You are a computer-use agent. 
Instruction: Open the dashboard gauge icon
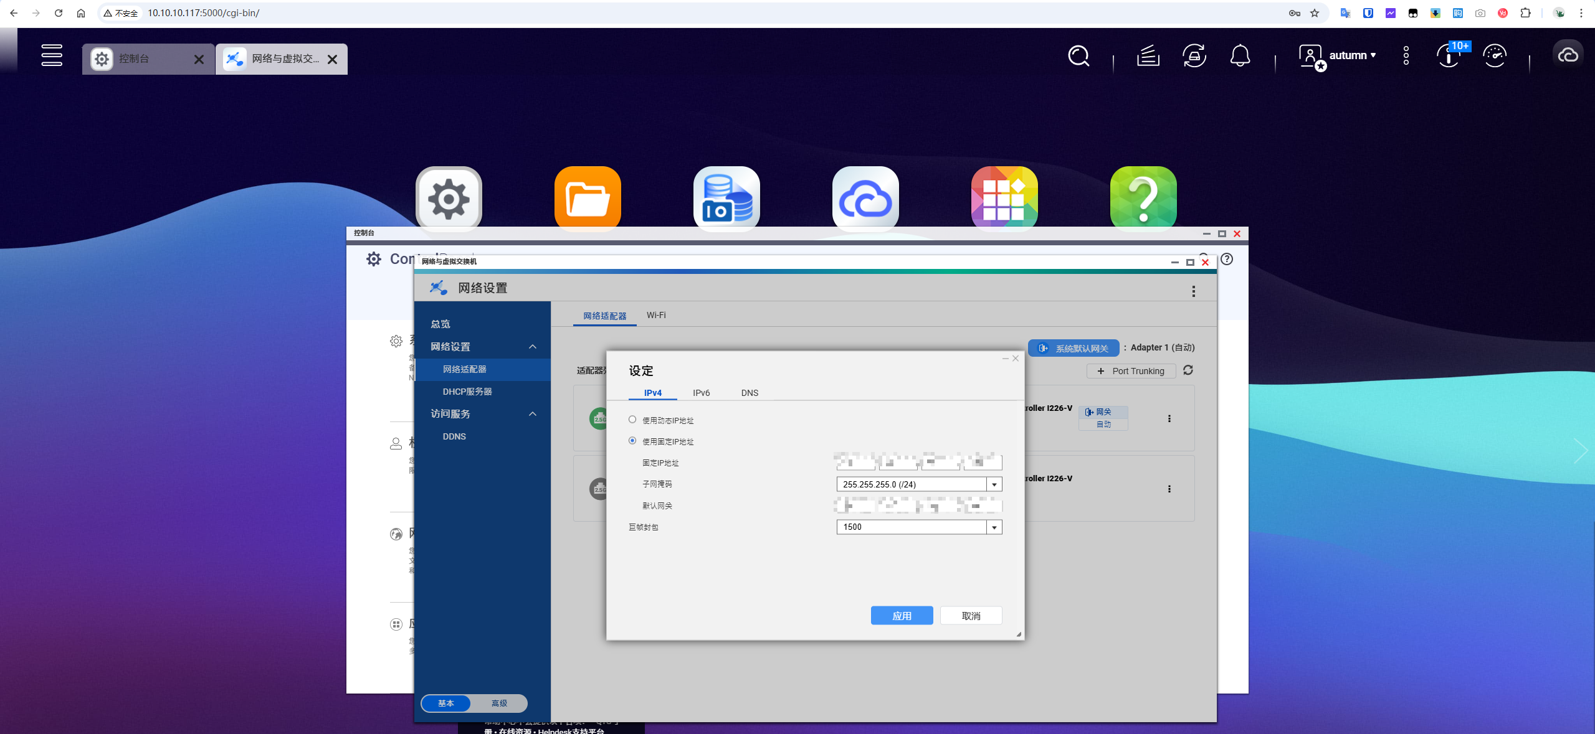point(1495,56)
